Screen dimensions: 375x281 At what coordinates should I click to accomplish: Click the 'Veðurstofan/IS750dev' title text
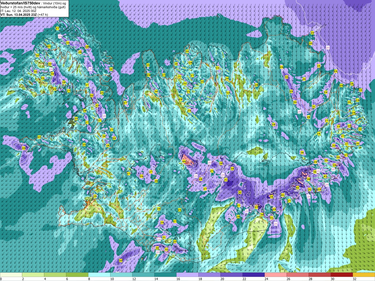coord(20,3)
